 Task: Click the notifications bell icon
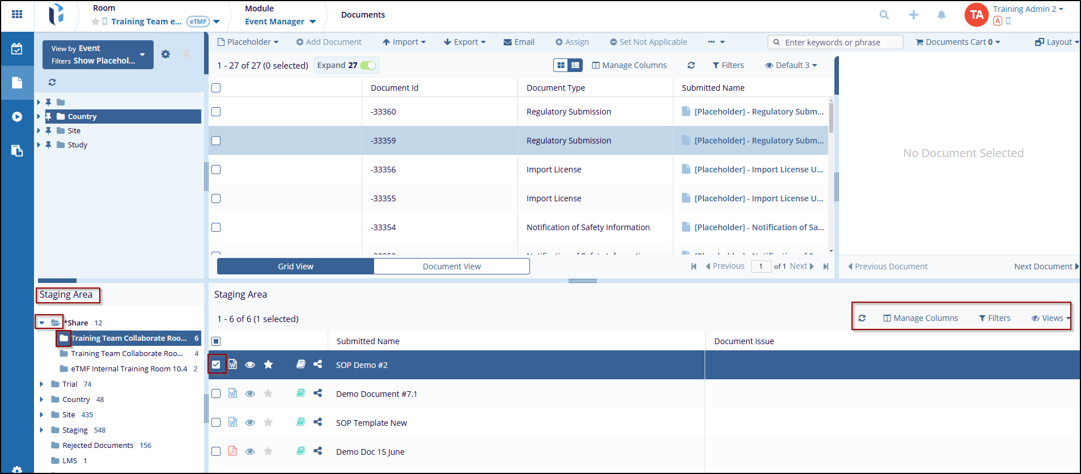tap(941, 15)
